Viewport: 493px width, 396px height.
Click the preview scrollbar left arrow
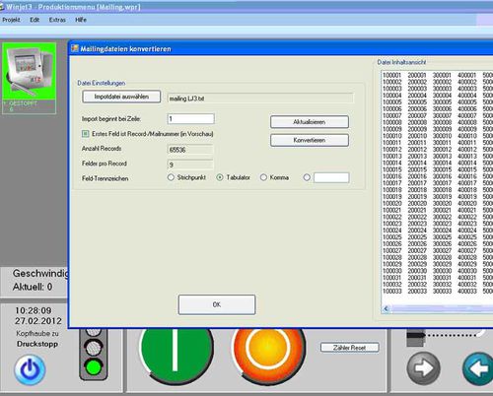click(x=387, y=308)
